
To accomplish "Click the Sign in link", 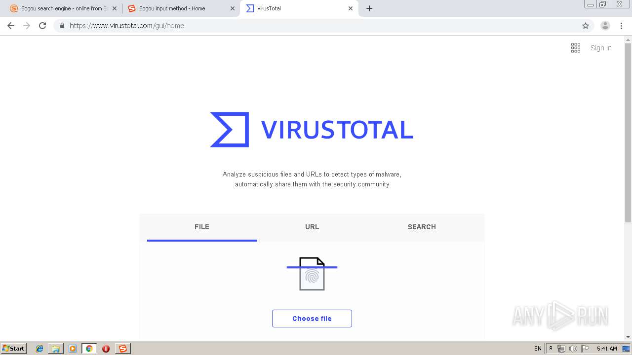I will click(601, 48).
